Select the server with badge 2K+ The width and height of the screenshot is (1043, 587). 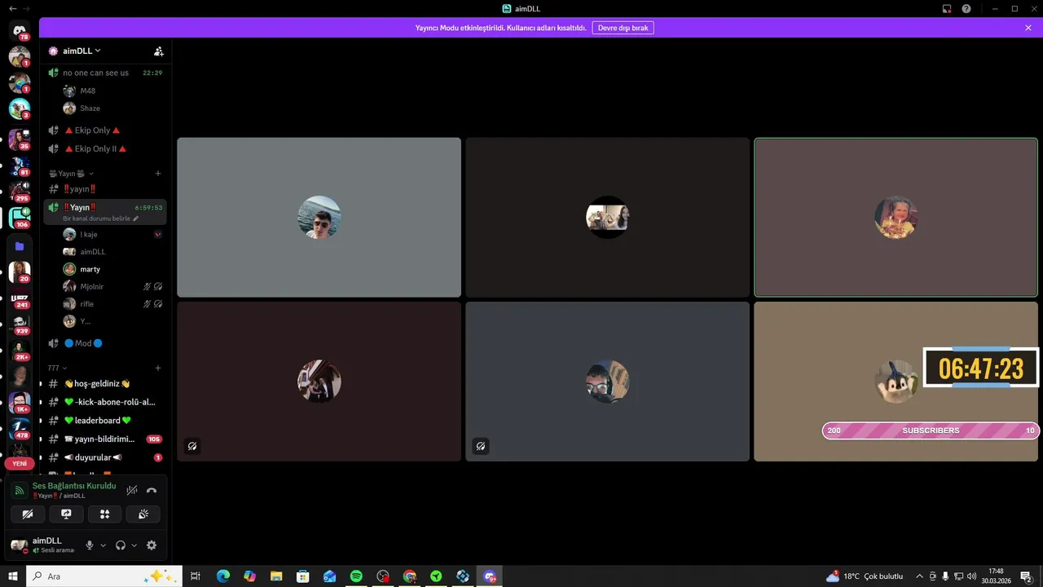[x=20, y=351]
